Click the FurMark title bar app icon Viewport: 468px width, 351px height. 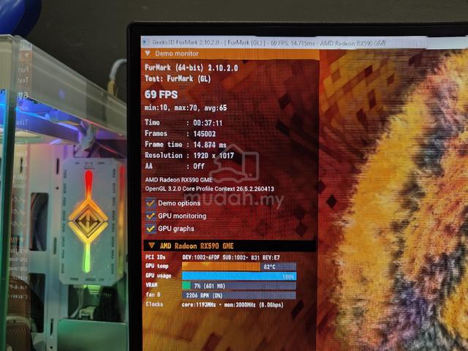click(145, 42)
